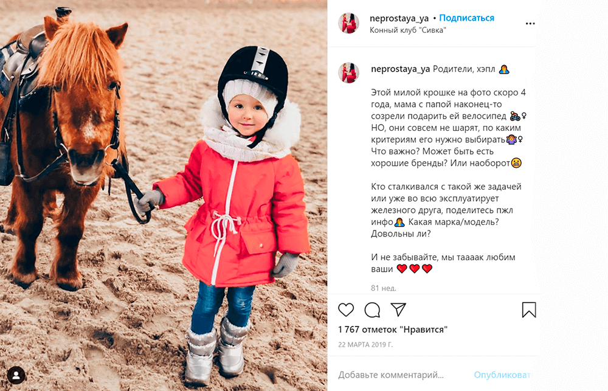Open neprostaya_ya avatar in post header
The width and height of the screenshot is (608, 391).
click(348, 23)
